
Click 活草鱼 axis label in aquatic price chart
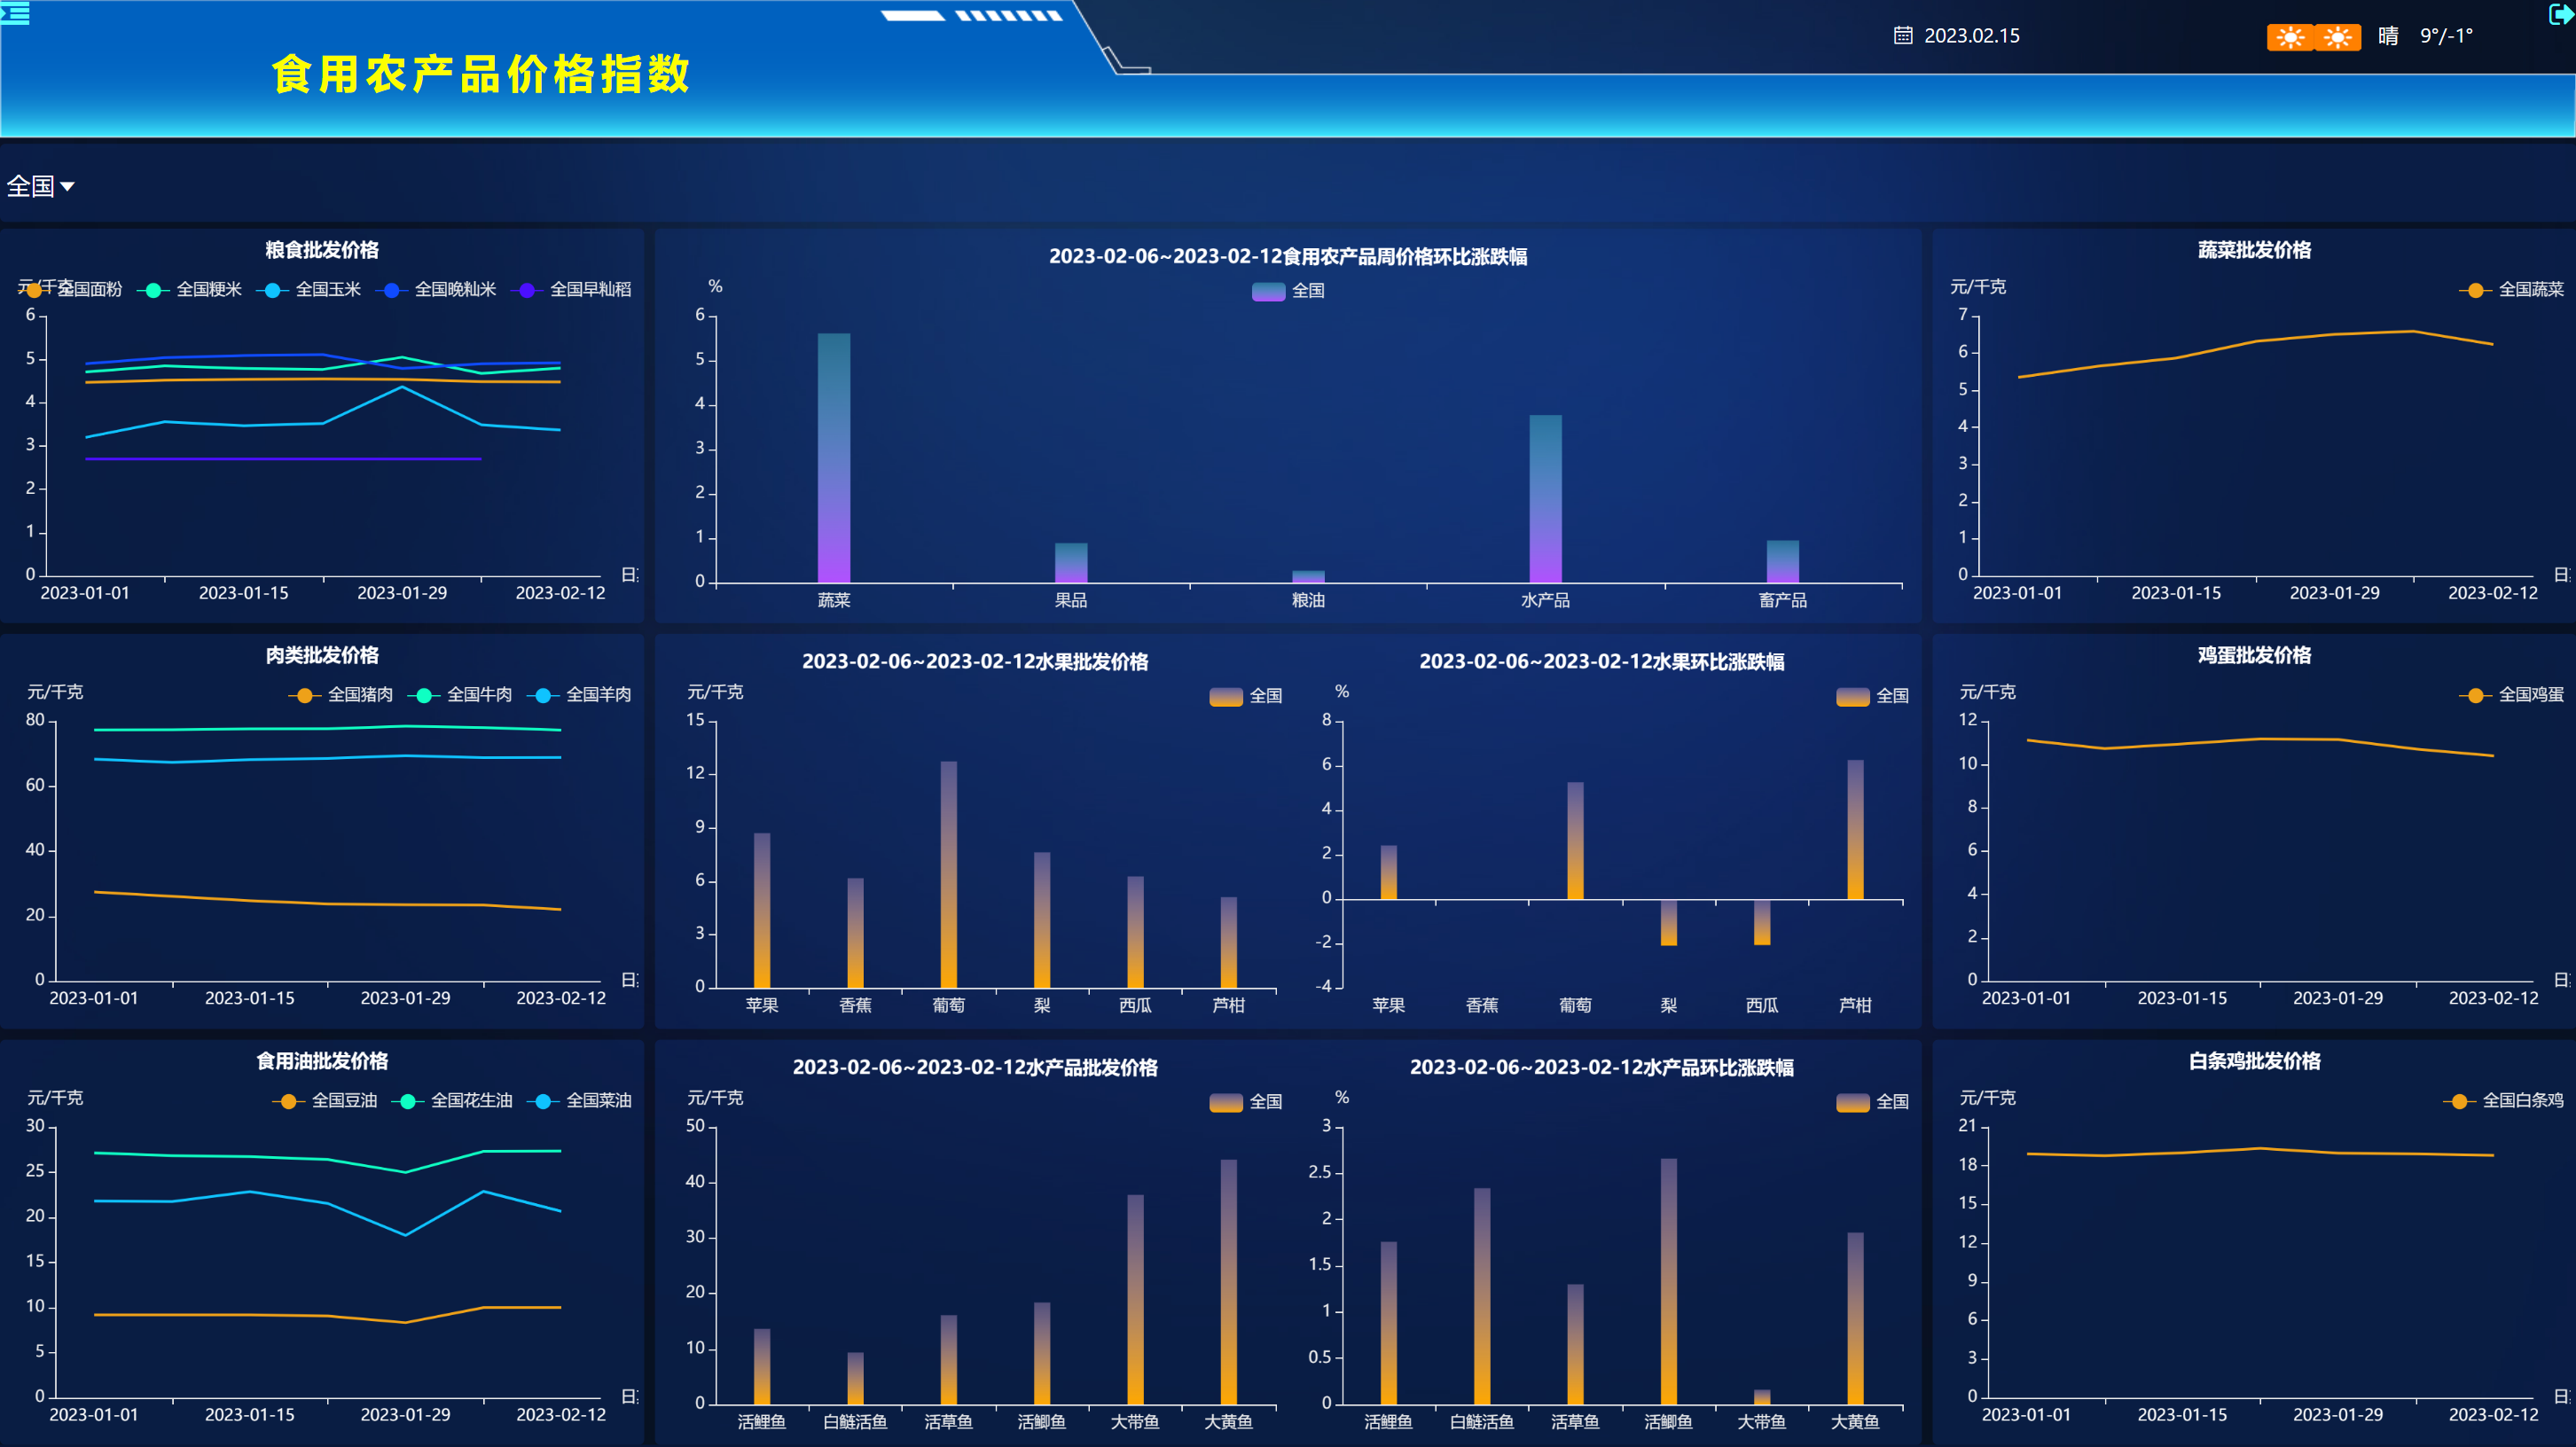(x=948, y=1421)
